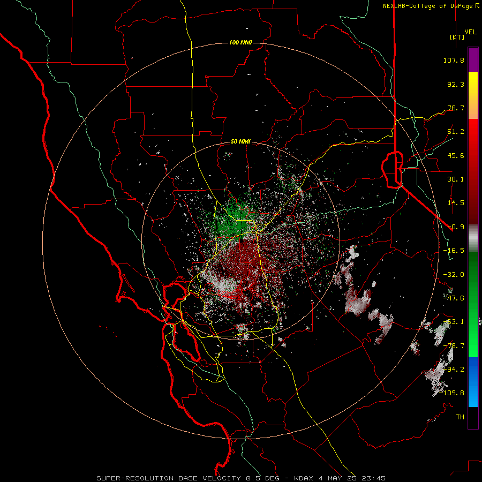482x482 pixels.
Task: Select the -32.0 value on velocity scale
Action: point(454,275)
